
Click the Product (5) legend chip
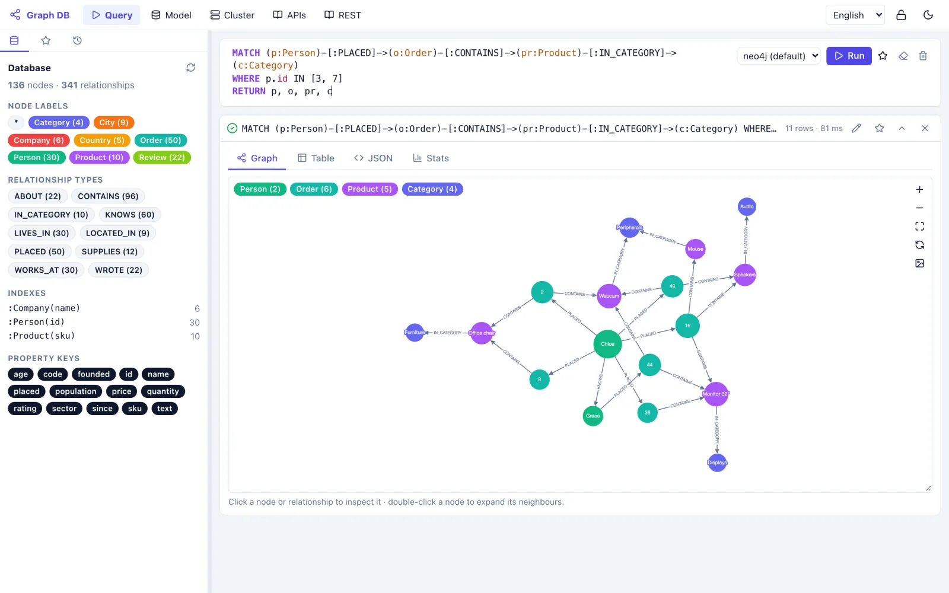click(x=370, y=189)
